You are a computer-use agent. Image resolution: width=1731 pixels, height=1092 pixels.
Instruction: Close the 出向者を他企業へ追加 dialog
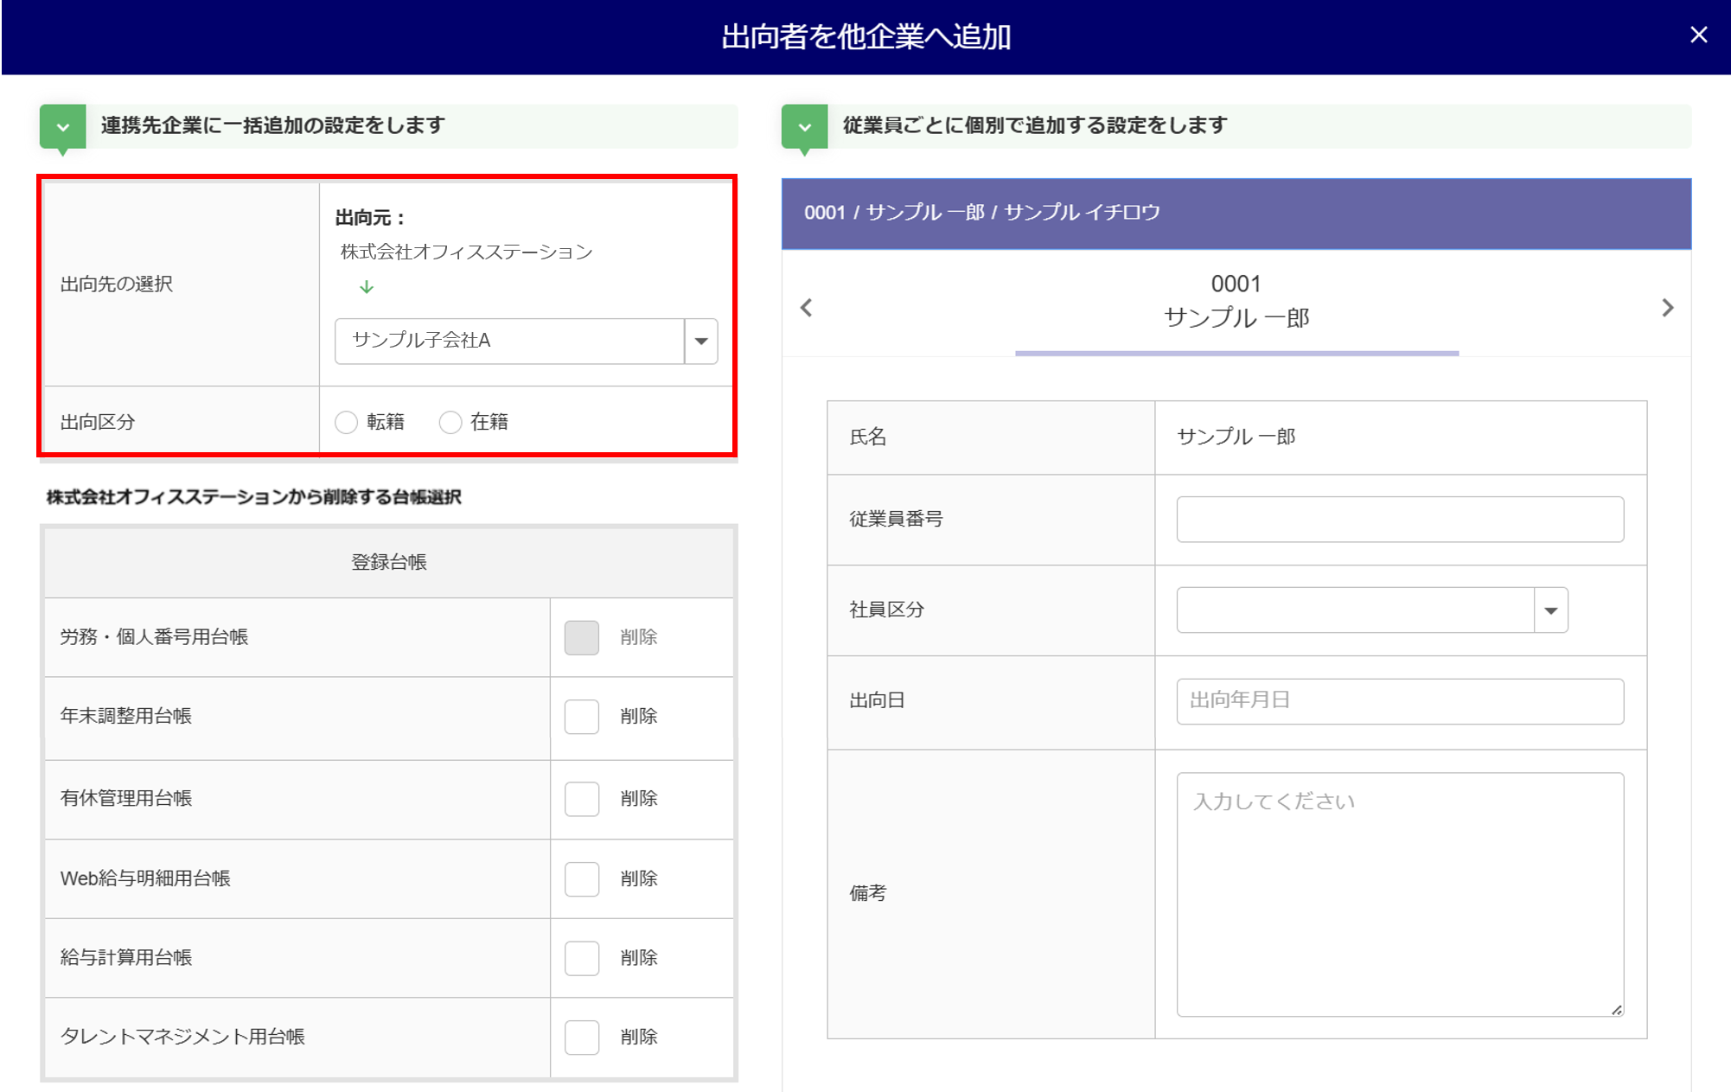(x=1698, y=35)
